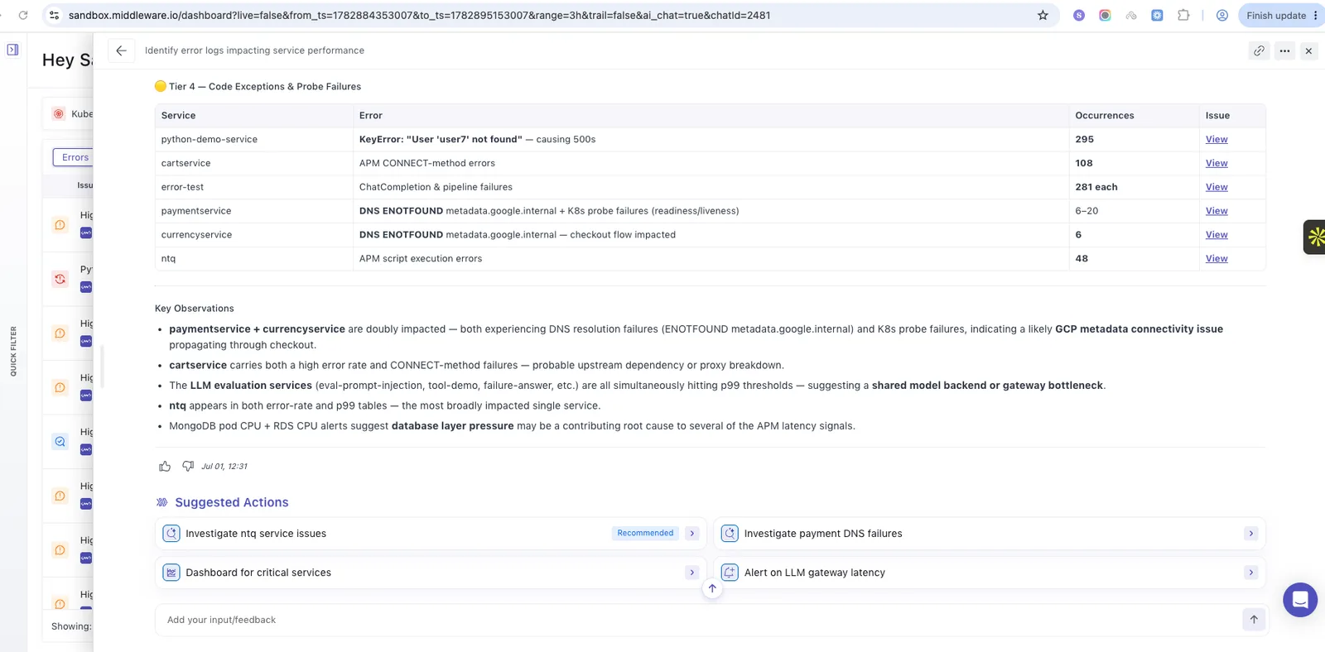Click the Suggested Actions heading
1325x652 pixels.
coord(232,502)
